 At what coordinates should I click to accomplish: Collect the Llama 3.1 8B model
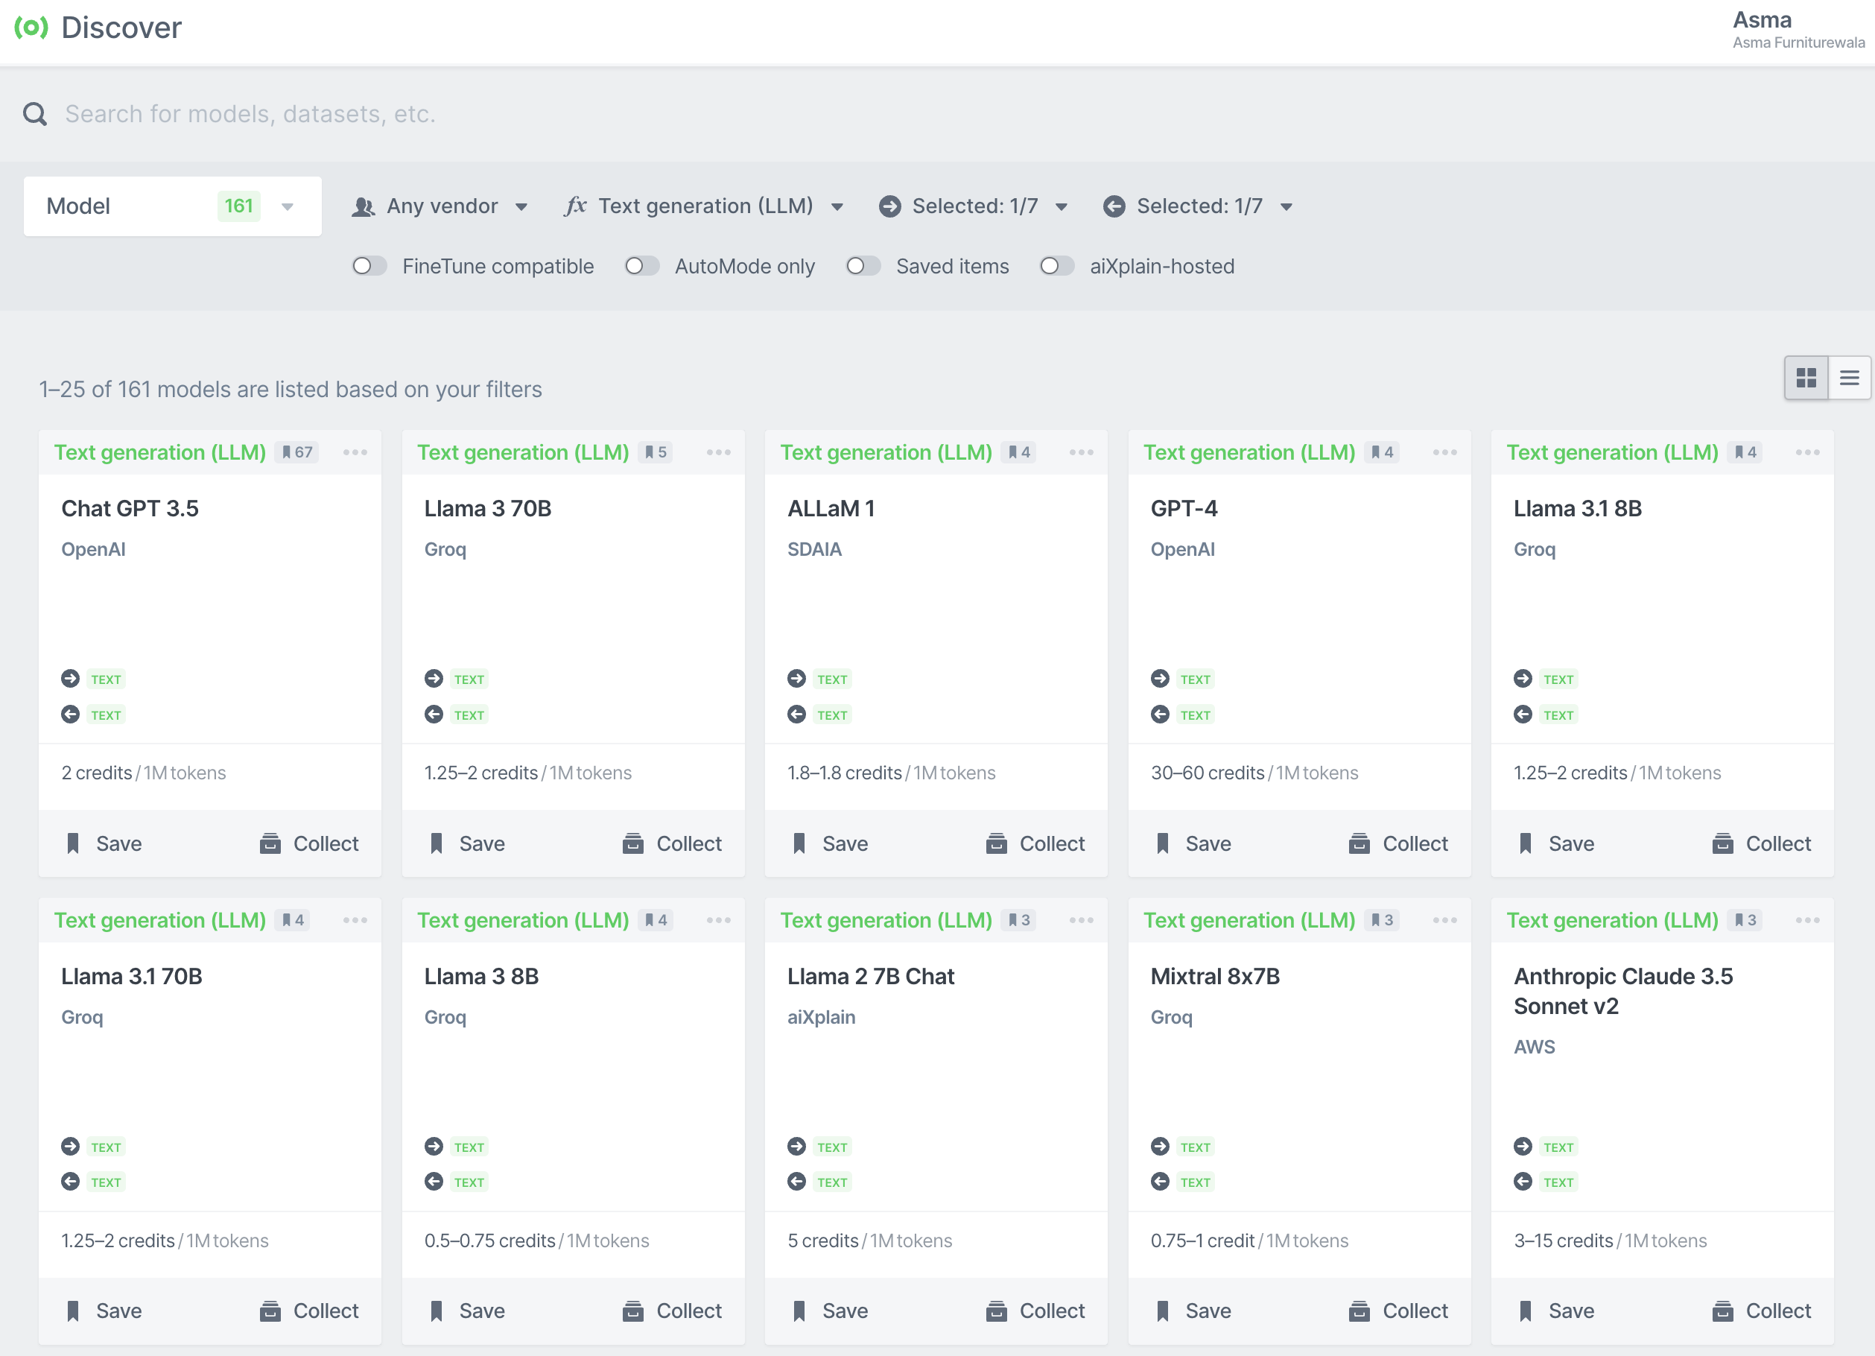[1762, 843]
